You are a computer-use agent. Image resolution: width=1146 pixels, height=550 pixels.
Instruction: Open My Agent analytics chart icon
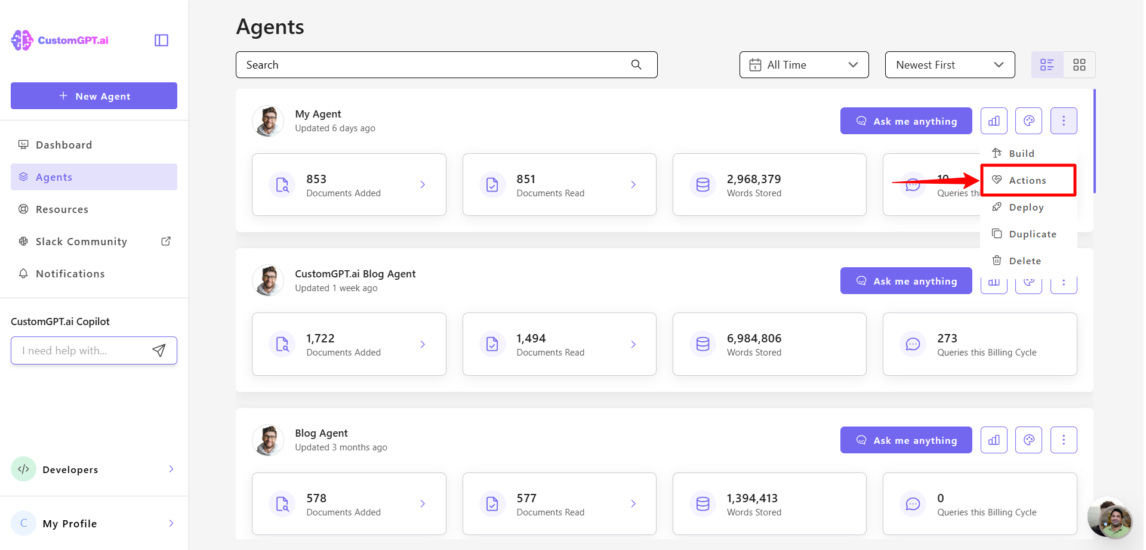tap(994, 120)
